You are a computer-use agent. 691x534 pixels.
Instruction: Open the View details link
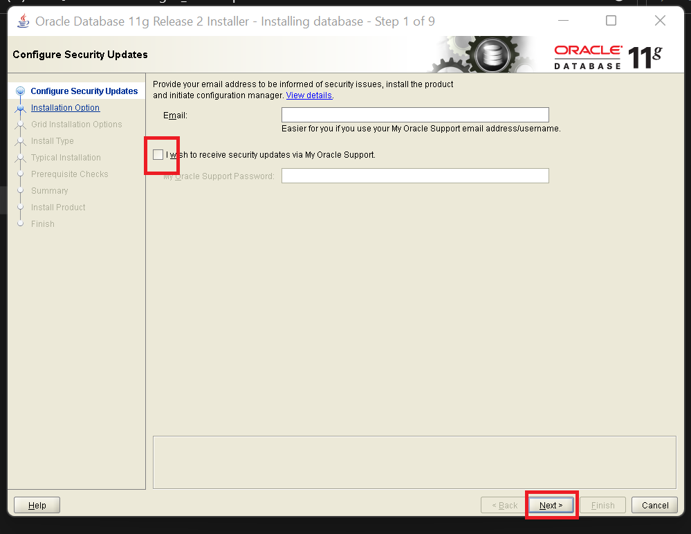309,95
